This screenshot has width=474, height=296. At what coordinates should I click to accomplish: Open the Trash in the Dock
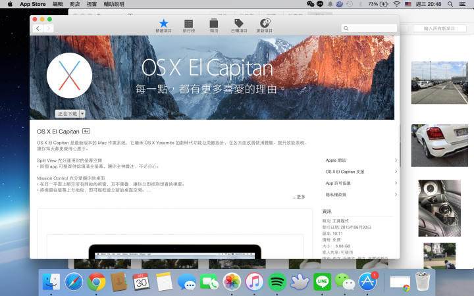coord(423,282)
